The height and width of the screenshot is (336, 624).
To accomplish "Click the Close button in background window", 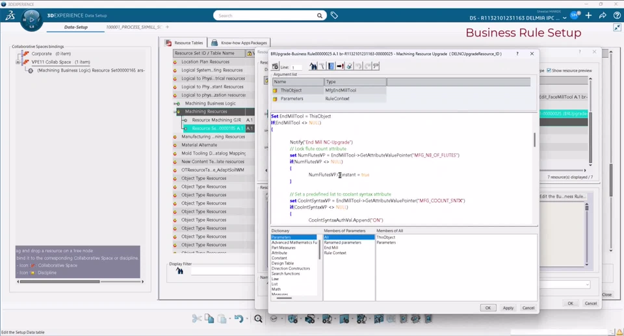I will (607, 294).
